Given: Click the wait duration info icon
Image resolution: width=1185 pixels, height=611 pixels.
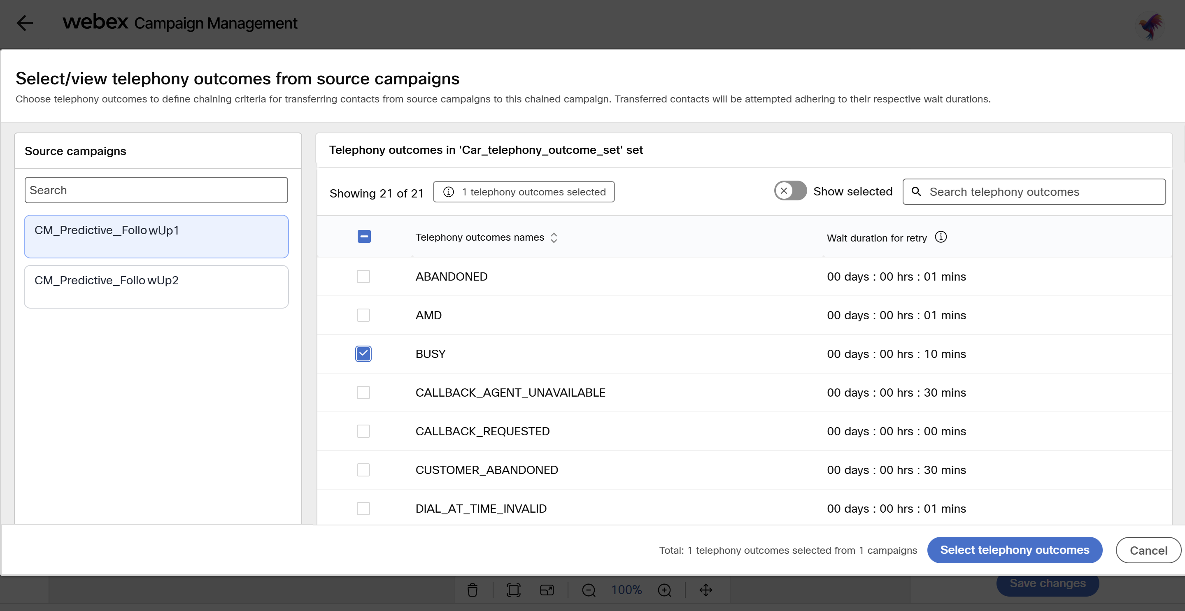Looking at the screenshot, I should click(x=941, y=237).
